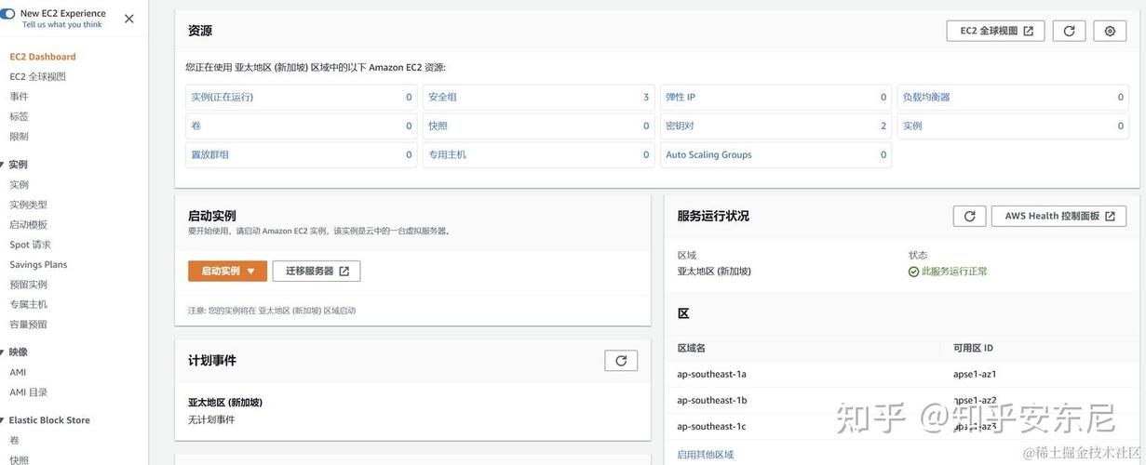Open 容量预留 in the sidebar
The width and height of the screenshot is (1146, 465).
point(28,325)
